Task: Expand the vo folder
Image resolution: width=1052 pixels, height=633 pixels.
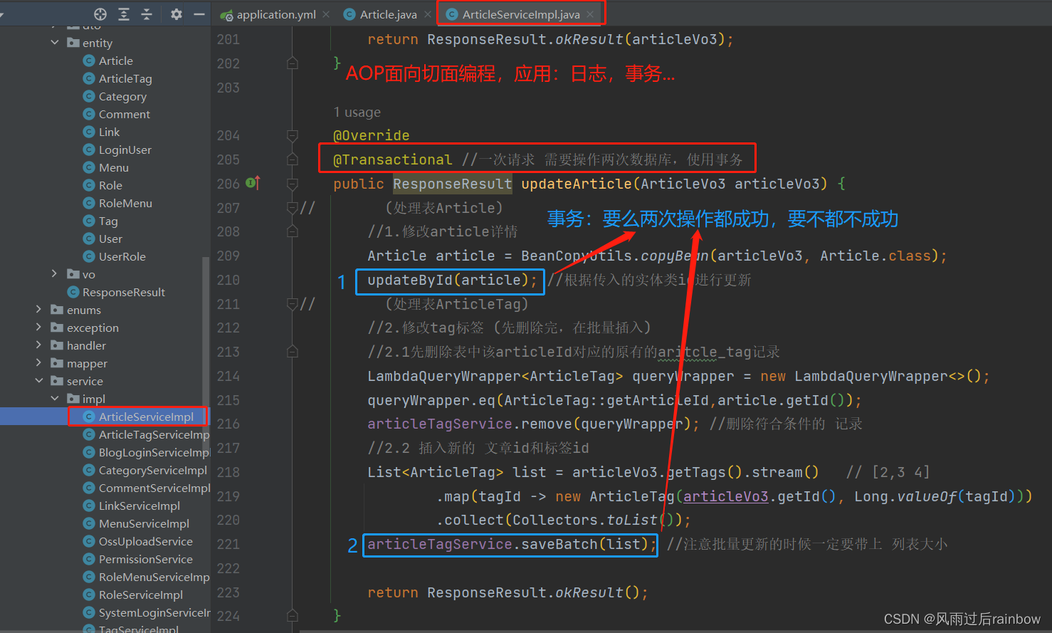Action: click(x=55, y=274)
